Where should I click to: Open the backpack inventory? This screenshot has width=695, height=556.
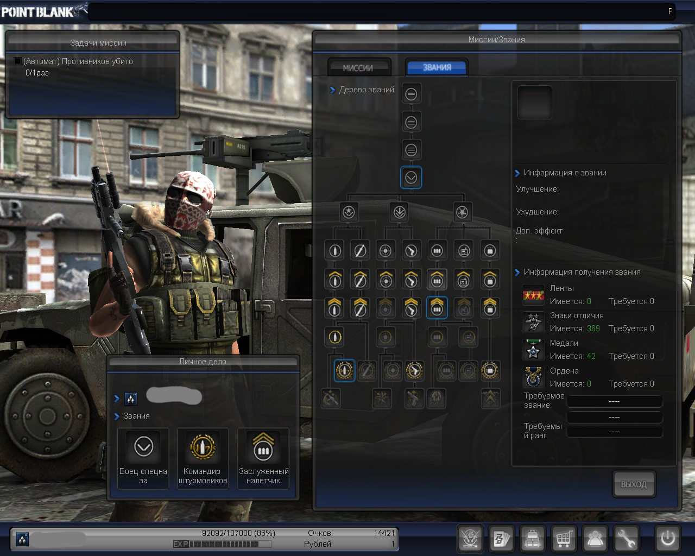[533, 539]
